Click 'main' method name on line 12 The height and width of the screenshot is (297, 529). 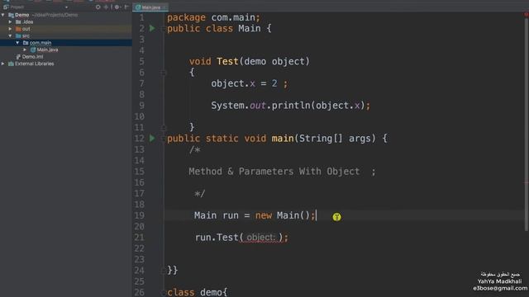[x=283, y=139]
